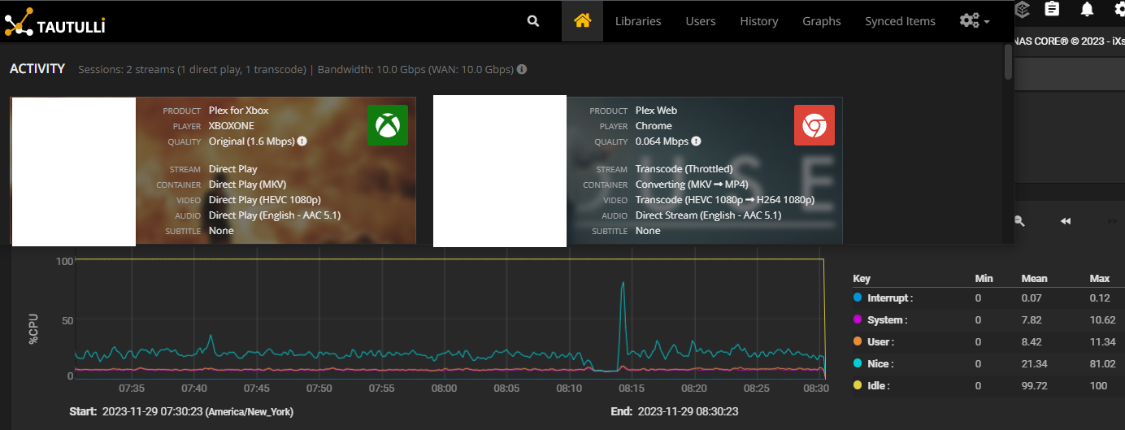Click the bandwidth info icon in Activity
This screenshot has width=1125, height=430.
click(x=522, y=69)
